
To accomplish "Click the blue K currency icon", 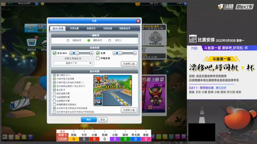I will click(165, 4).
